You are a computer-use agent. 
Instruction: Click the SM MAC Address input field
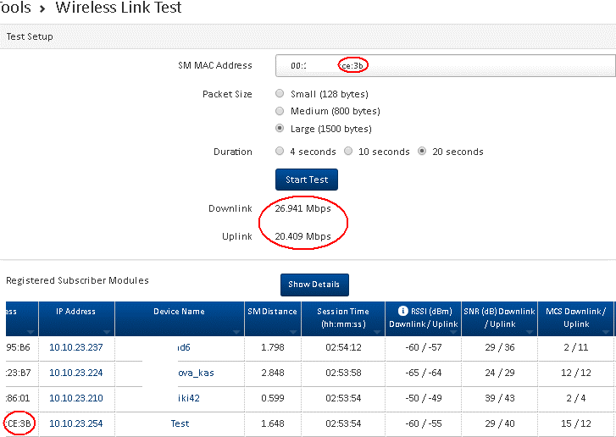click(446, 65)
